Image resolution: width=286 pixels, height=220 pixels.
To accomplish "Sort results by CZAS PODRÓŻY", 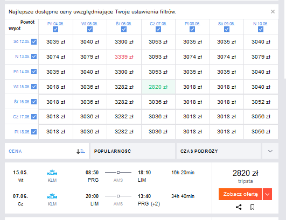I will coord(219,151).
